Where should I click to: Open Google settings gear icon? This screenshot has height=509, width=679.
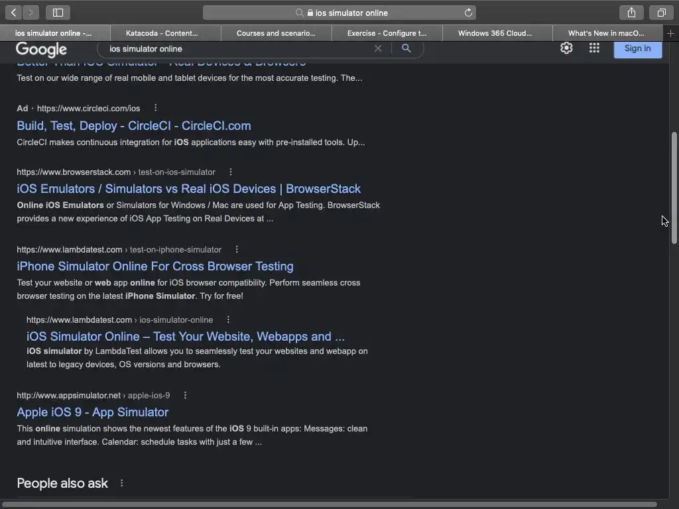tap(566, 48)
